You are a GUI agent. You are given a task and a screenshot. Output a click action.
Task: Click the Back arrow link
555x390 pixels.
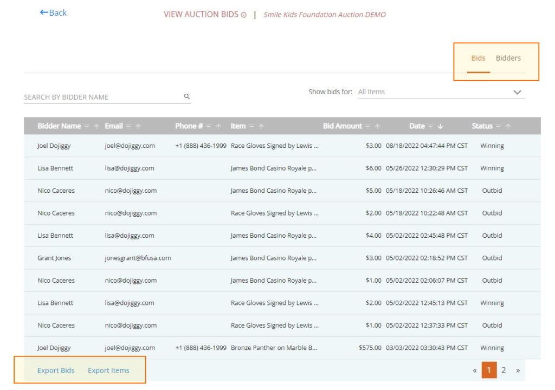pos(53,13)
